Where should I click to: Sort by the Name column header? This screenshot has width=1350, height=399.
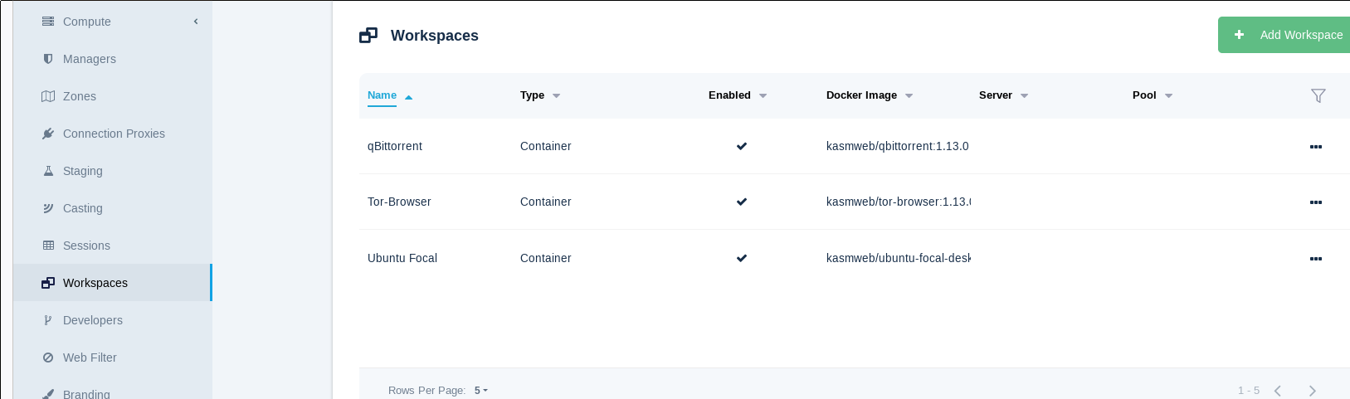383,95
